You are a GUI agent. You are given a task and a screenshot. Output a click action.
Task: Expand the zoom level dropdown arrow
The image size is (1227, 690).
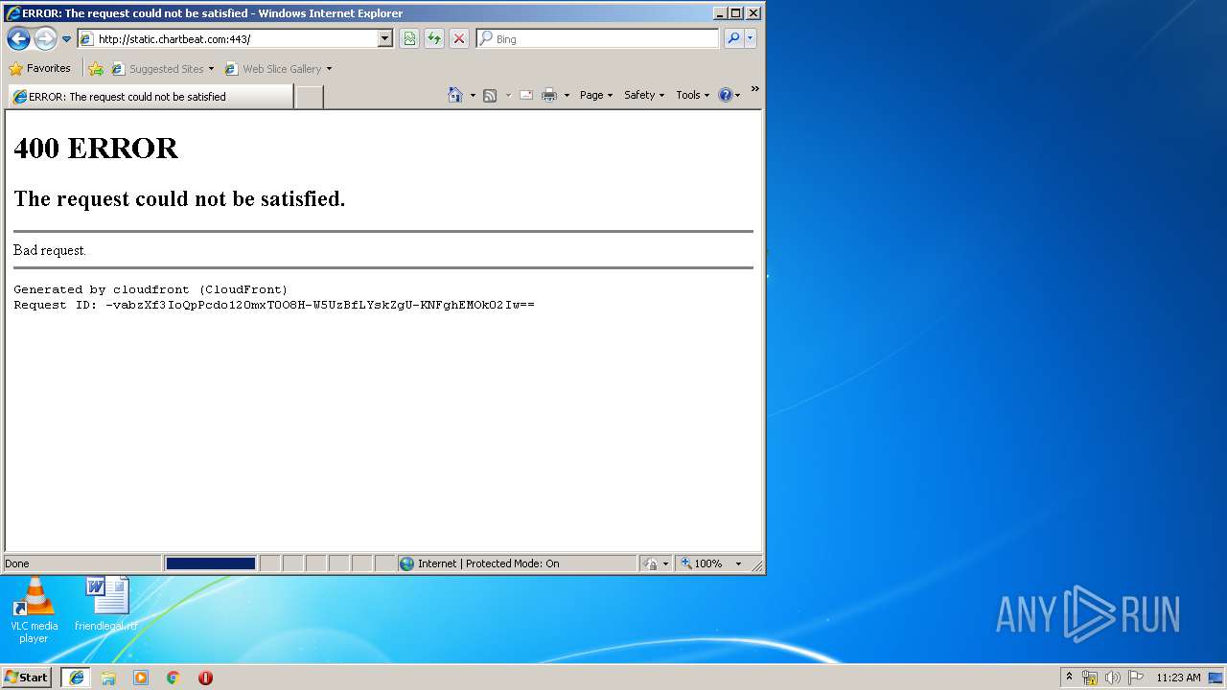[738, 563]
